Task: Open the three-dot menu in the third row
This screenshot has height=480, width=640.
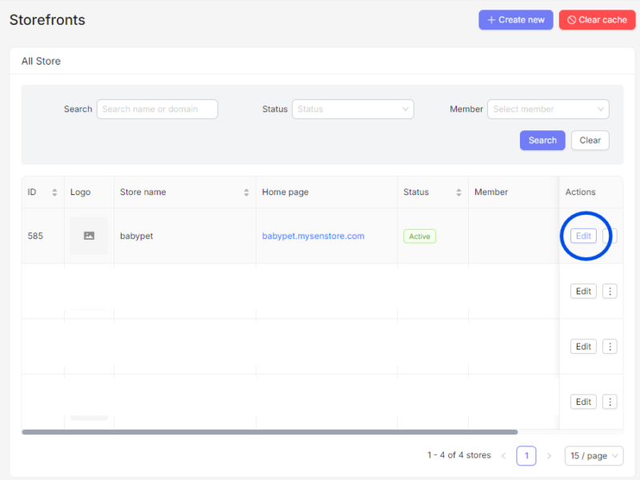Action: (x=610, y=347)
